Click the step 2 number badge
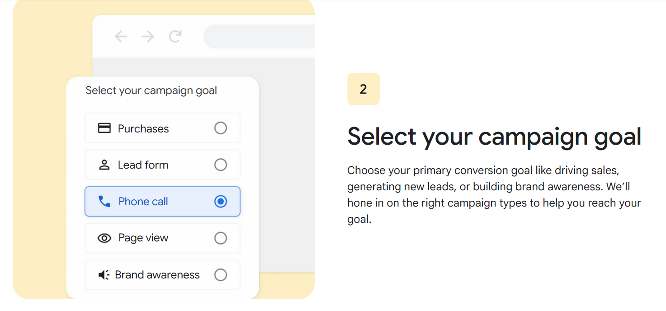Screen dimensions: 666x311 point(364,89)
